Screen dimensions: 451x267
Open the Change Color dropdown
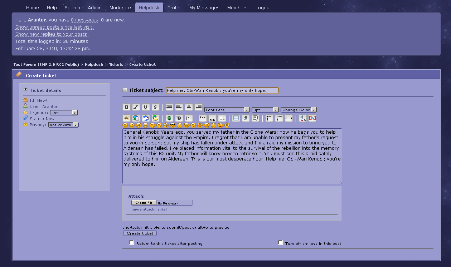[x=299, y=110]
